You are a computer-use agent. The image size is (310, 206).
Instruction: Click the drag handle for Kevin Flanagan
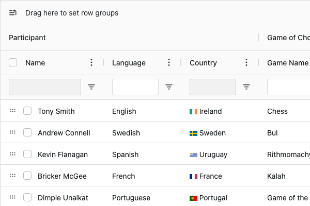click(13, 154)
